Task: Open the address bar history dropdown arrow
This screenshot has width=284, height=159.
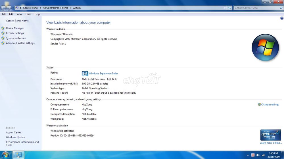Action: coord(225,8)
